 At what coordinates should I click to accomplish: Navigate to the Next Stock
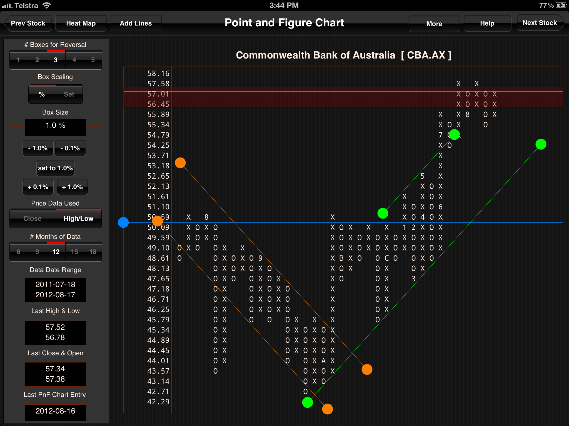click(540, 22)
